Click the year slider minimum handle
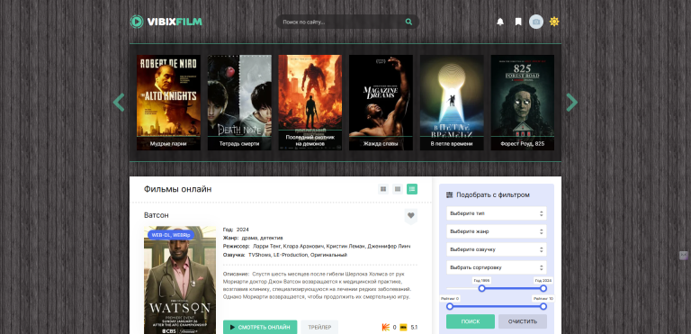 tap(481, 288)
